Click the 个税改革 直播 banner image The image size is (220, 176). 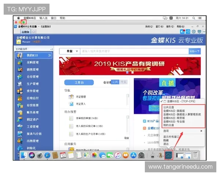[167, 96]
